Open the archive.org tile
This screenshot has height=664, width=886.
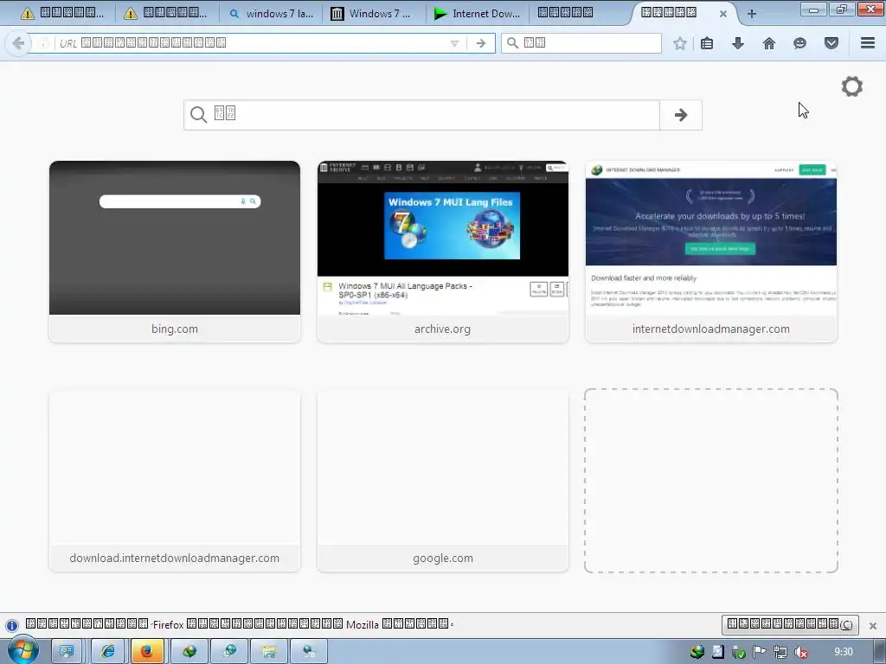(442, 252)
